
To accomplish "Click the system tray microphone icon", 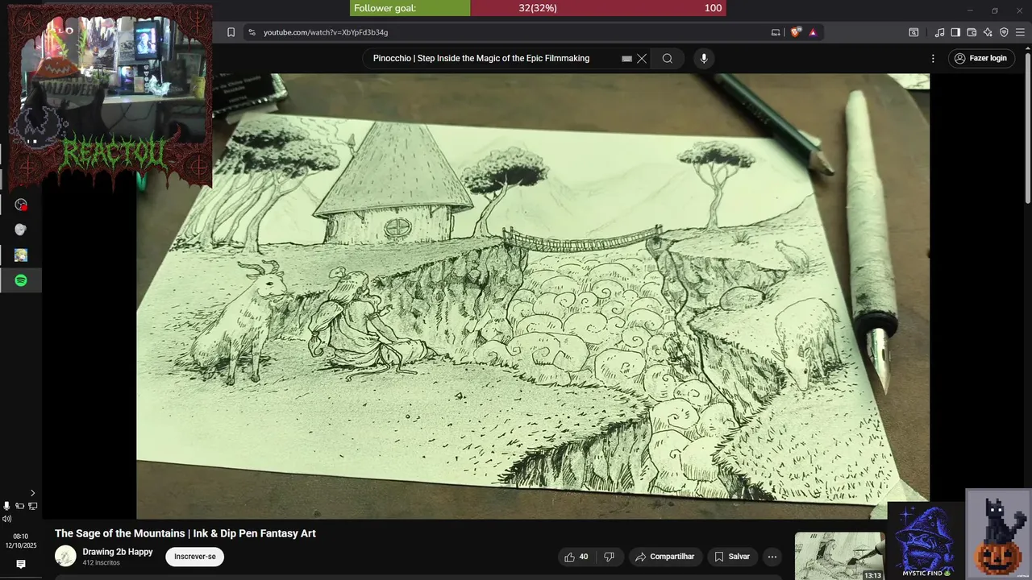I will [7, 506].
